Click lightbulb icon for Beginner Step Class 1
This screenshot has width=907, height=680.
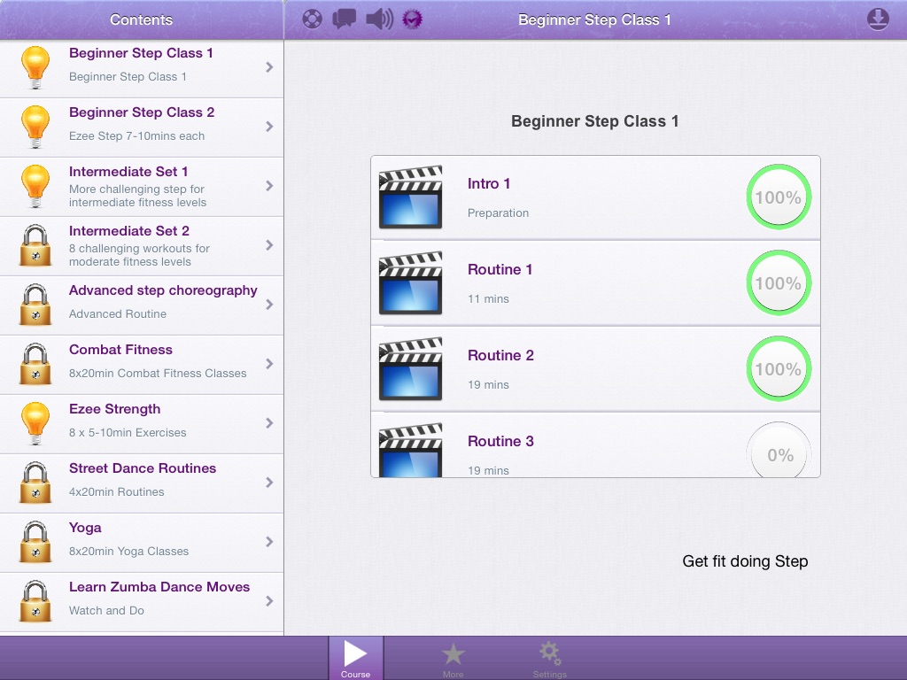point(35,67)
